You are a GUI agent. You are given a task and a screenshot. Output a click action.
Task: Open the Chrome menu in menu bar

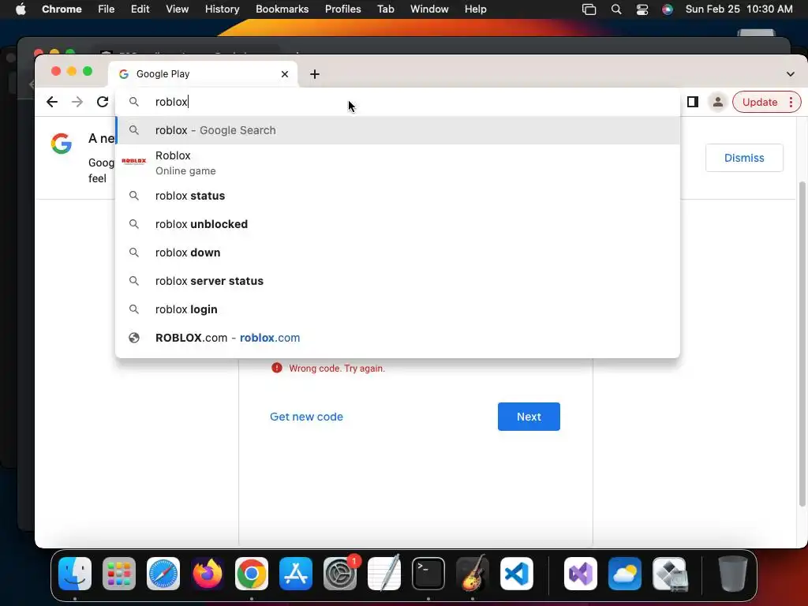(62, 9)
